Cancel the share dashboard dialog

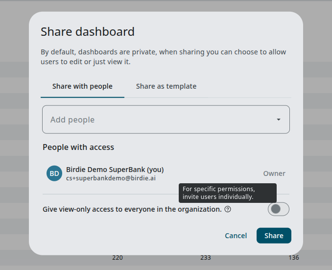[x=236, y=236]
